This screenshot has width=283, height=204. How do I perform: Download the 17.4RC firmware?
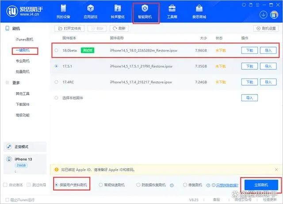pyautogui.click(x=249, y=82)
